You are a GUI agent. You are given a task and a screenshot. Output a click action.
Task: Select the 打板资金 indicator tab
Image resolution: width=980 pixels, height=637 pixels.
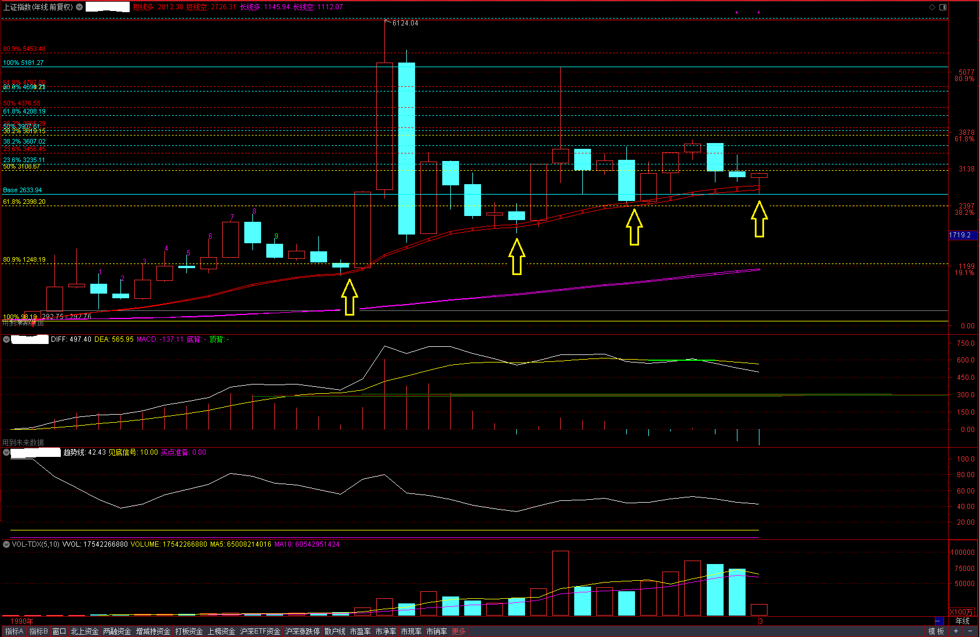pos(189,631)
